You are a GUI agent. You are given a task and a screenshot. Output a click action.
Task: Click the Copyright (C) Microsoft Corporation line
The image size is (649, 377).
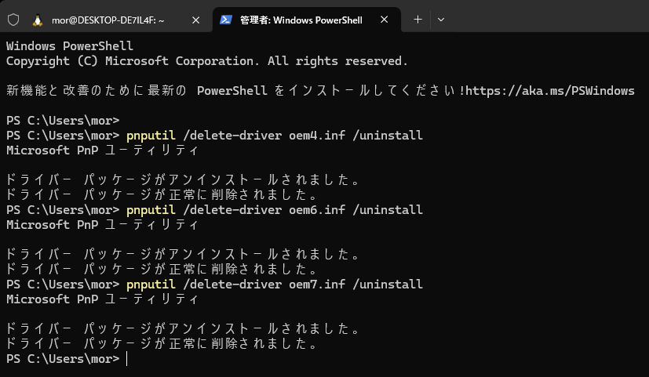207,61
